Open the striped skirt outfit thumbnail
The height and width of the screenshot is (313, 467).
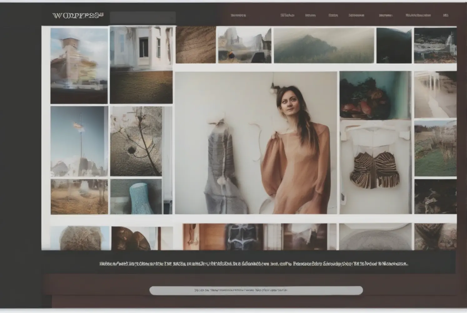click(375, 167)
